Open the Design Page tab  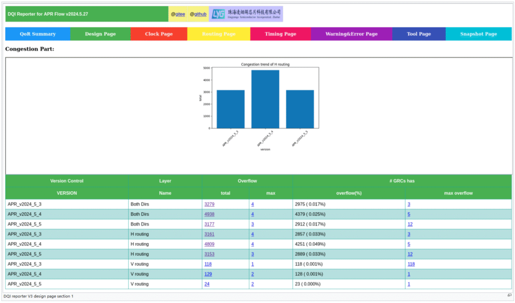click(x=100, y=34)
